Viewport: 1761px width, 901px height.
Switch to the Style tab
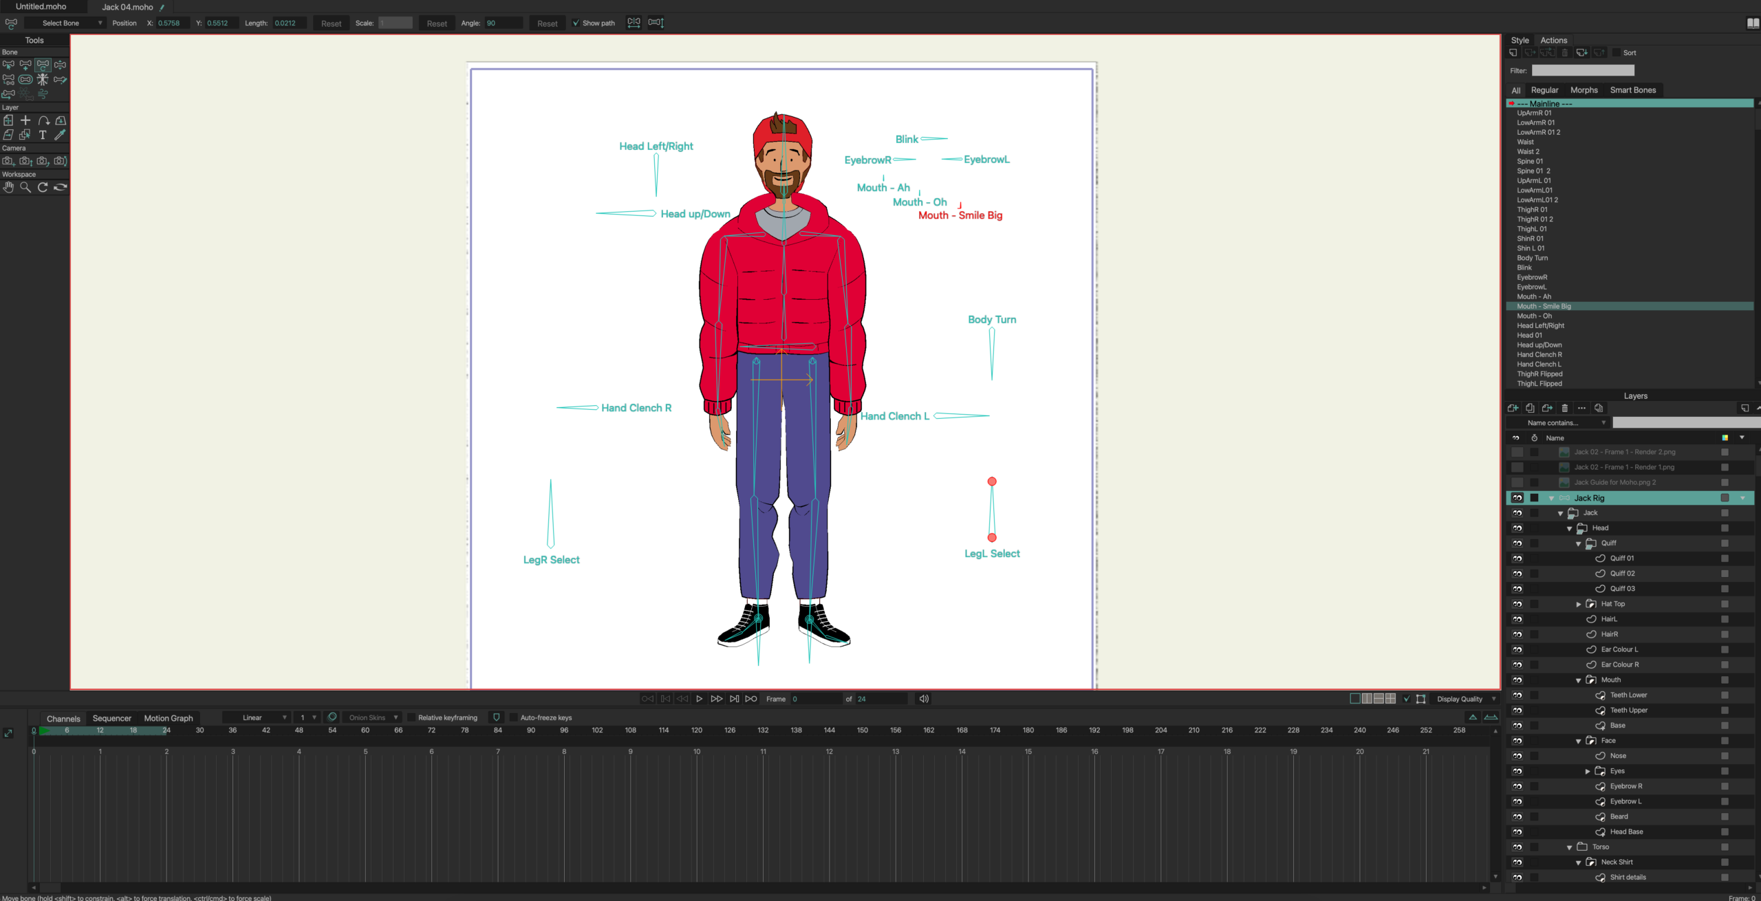tap(1520, 41)
